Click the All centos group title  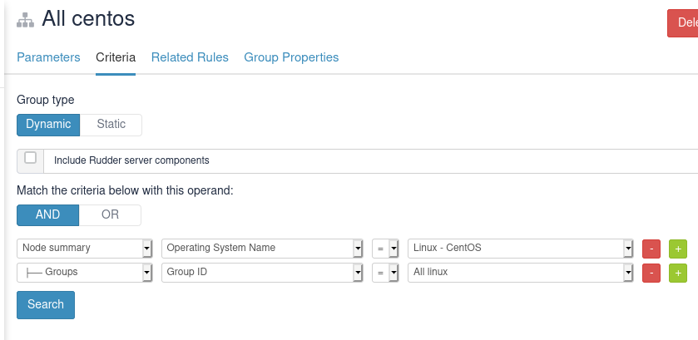(88, 19)
